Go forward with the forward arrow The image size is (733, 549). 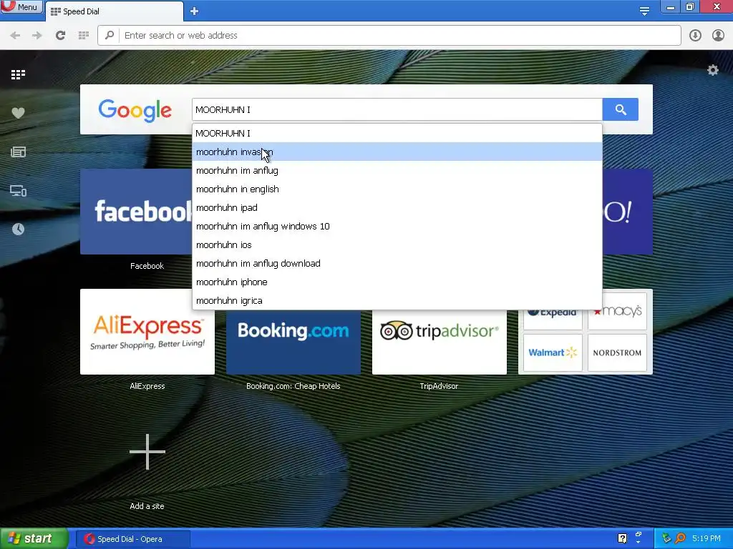(37, 36)
